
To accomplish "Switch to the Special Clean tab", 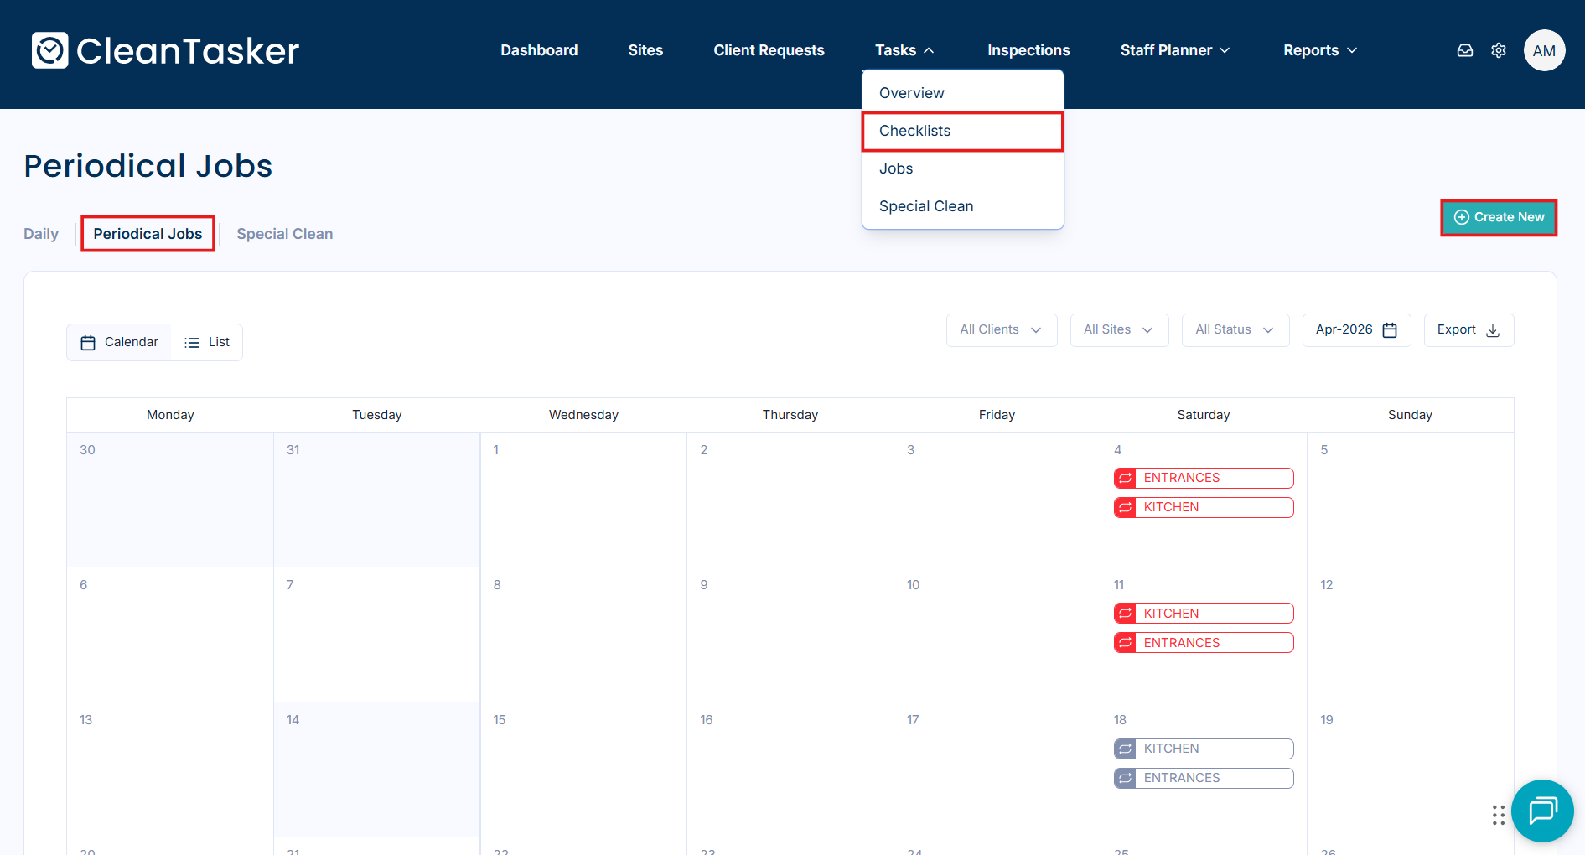I will [x=284, y=234].
